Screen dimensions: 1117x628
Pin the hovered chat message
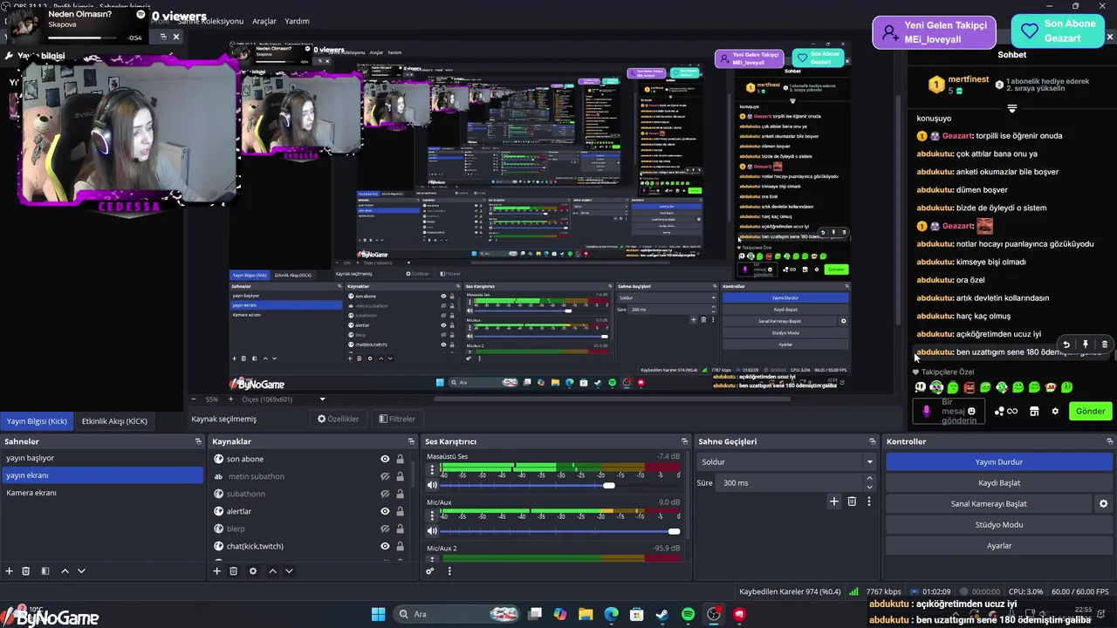pos(1085,345)
